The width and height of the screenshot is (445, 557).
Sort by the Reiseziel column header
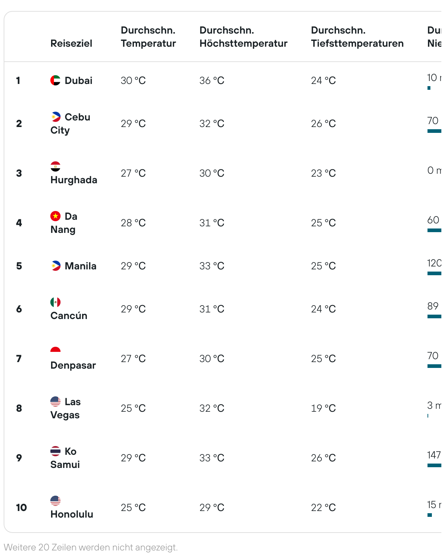point(71,43)
